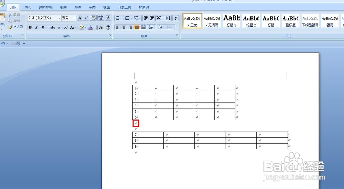Click the Shrink Font icon

(x=86, y=18)
